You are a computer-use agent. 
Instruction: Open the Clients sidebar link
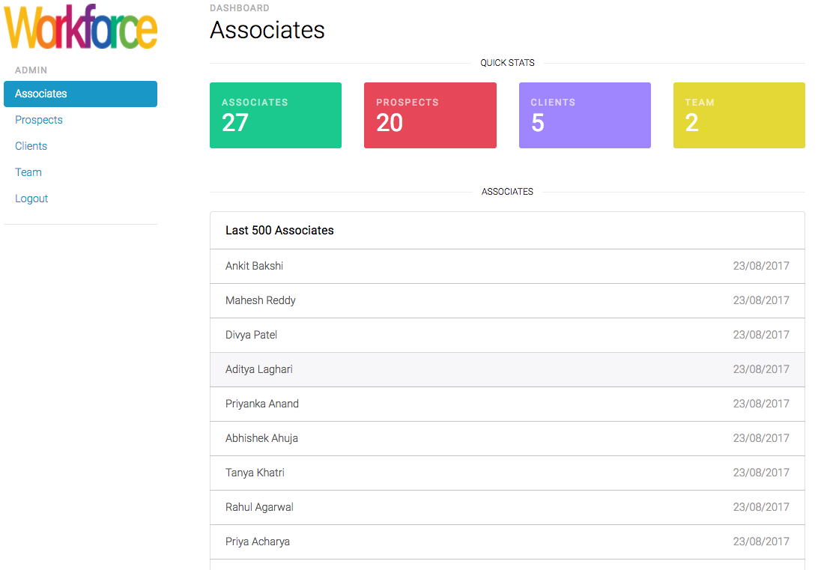pyautogui.click(x=31, y=146)
